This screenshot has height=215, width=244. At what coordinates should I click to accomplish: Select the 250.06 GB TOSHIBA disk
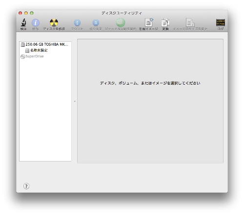[45, 44]
